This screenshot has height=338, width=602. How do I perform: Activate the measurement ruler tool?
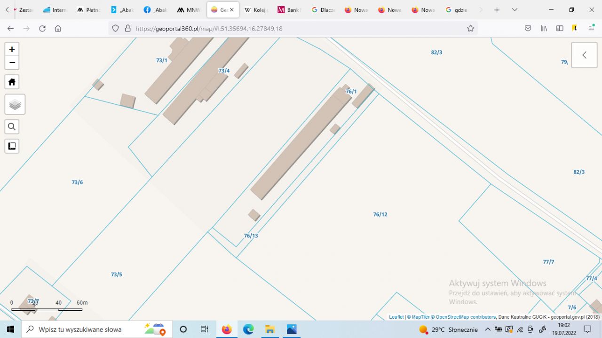pyautogui.click(x=12, y=146)
